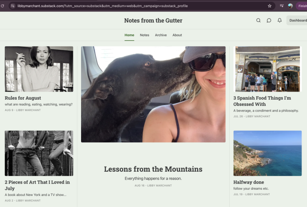
Task: Open the About tab
Action: point(177,35)
